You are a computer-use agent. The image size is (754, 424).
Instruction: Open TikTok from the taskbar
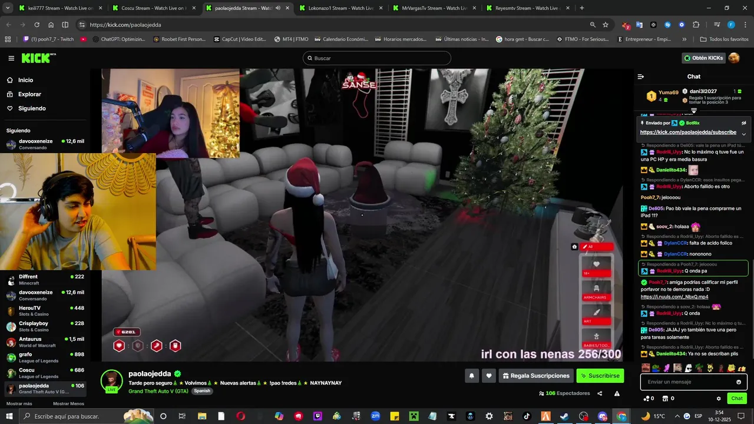527,416
